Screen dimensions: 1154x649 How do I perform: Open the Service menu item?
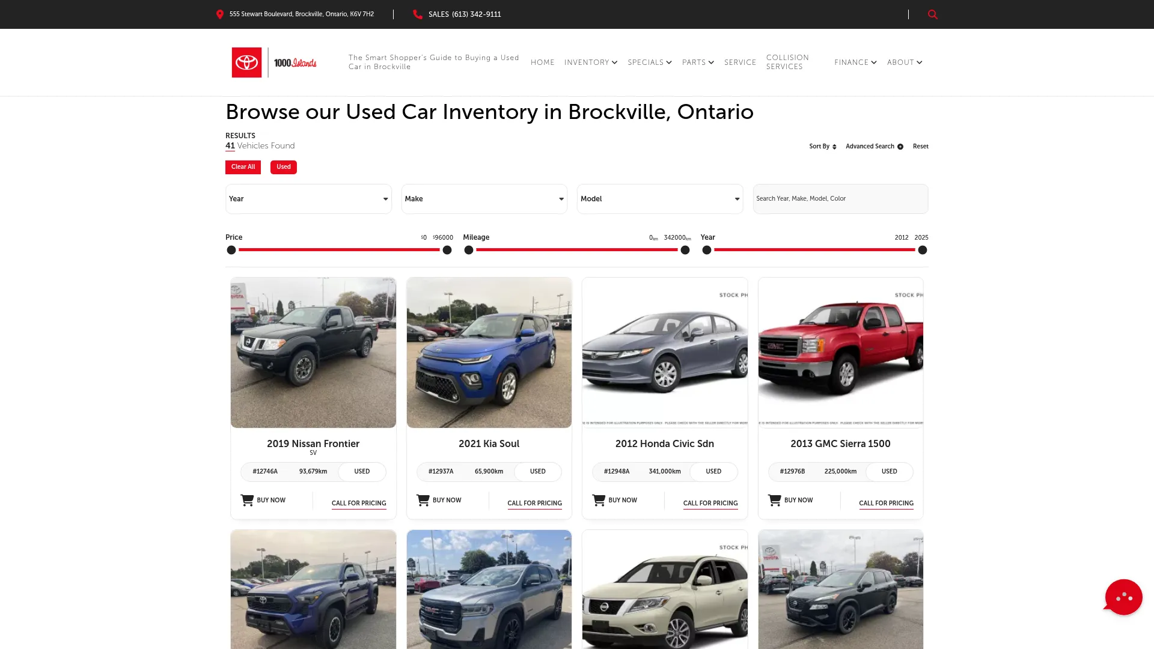tap(740, 62)
